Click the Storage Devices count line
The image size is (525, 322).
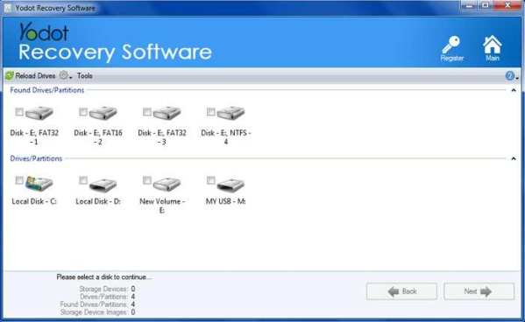coord(107,289)
